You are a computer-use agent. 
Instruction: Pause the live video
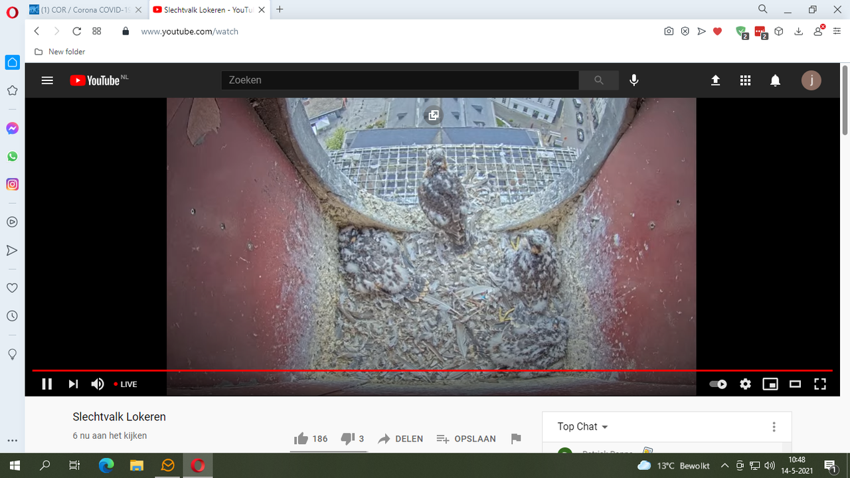(46, 384)
